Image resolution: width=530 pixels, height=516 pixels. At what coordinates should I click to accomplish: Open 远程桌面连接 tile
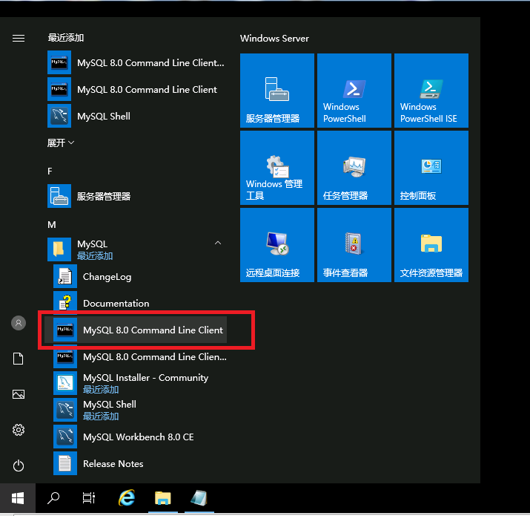click(277, 245)
